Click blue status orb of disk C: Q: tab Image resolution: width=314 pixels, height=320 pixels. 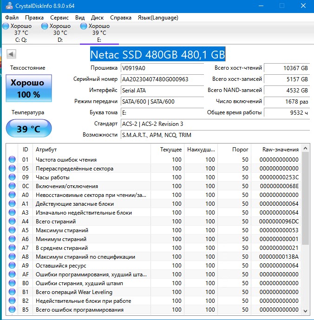click(6, 26)
